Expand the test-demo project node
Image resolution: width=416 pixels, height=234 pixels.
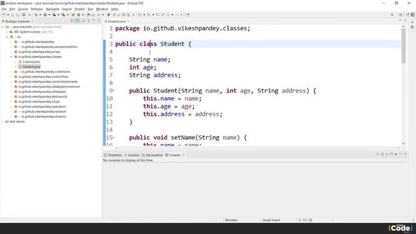3,122
